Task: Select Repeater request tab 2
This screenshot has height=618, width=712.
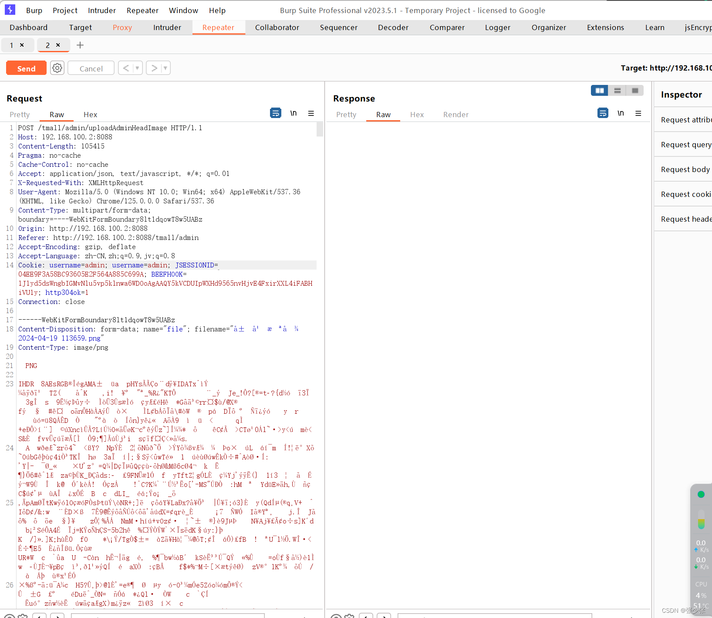Action: (47, 45)
